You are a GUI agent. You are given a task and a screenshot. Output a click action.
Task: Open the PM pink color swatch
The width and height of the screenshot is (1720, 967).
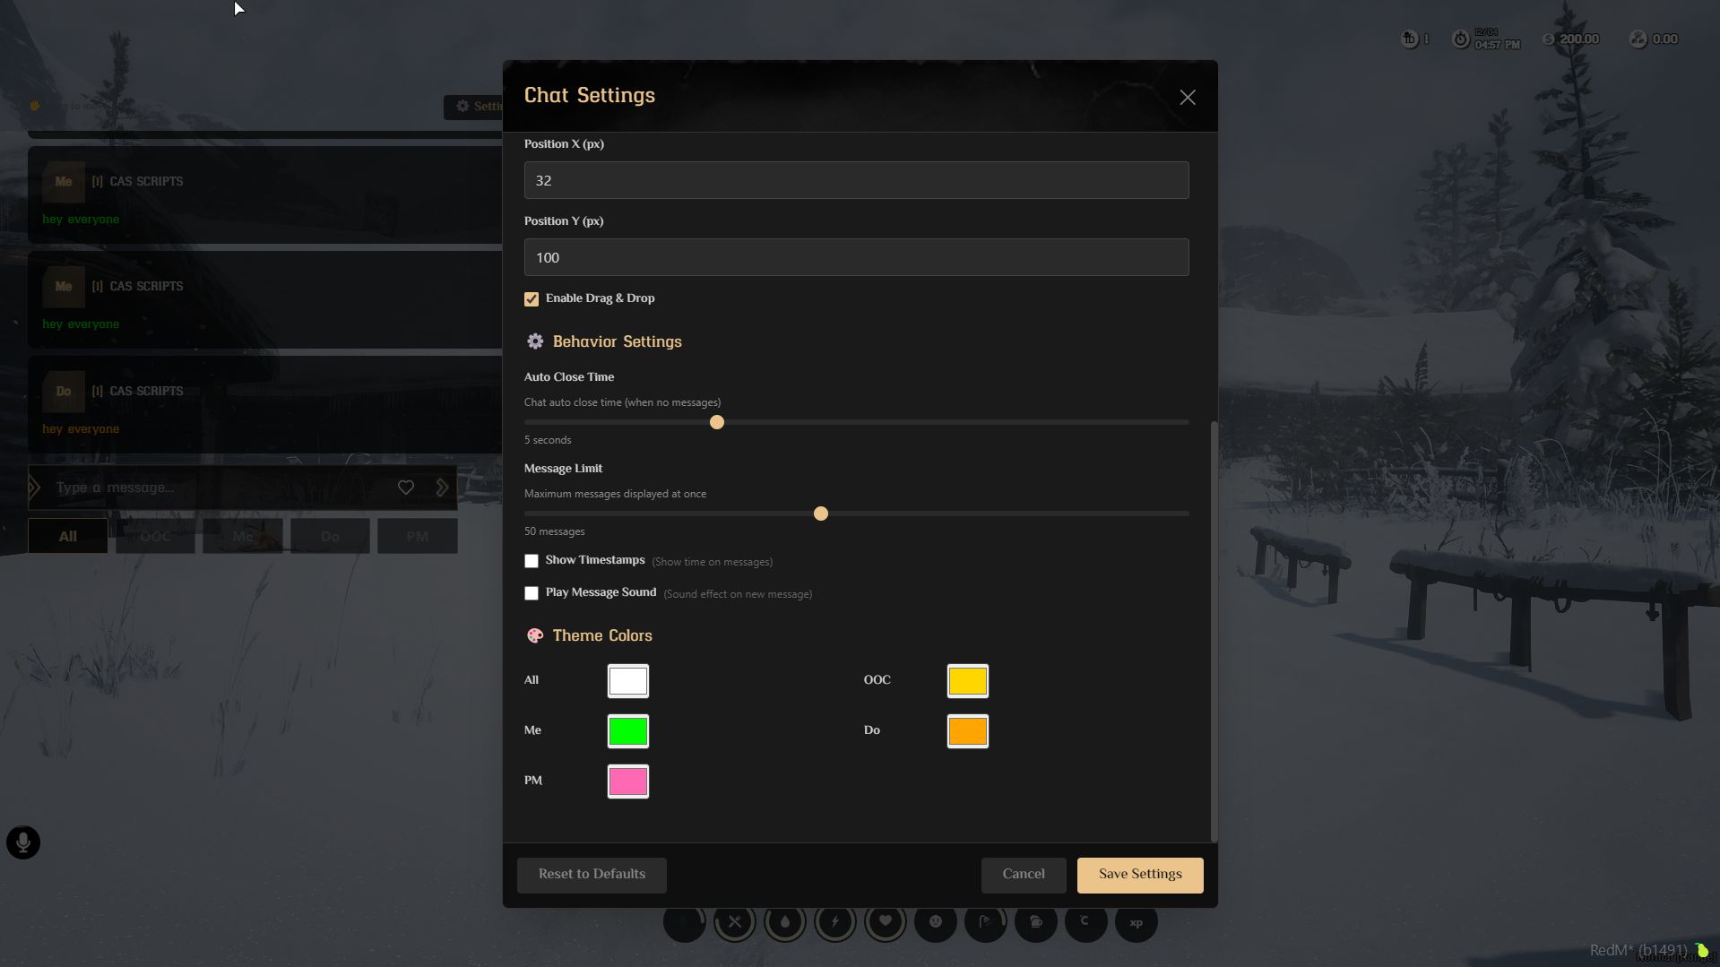[628, 781]
